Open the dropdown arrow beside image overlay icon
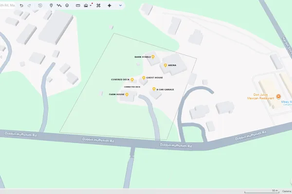This screenshot has width=292, height=194. point(91,5)
